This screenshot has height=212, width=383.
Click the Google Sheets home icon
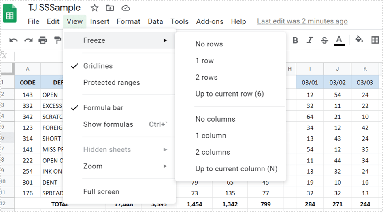pos(10,14)
